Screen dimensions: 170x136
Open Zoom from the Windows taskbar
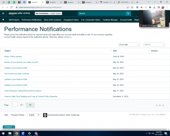coord(23,133)
